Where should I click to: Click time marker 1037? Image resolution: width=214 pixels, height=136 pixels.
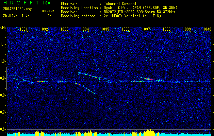(x=146, y=29)
